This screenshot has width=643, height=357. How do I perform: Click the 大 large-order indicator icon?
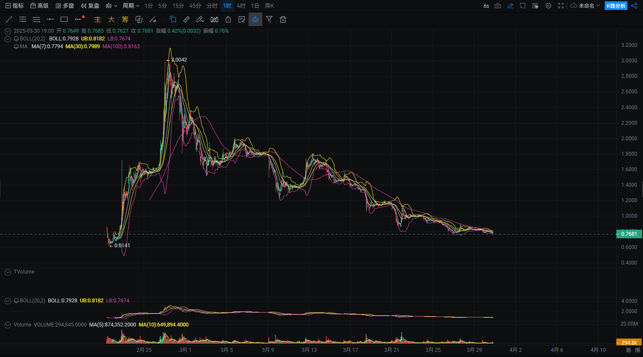tap(111, 19)
